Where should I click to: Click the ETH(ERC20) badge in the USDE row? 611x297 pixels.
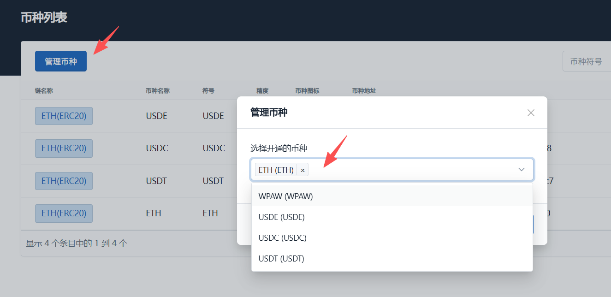pyautogui.click(x=64, y=116)
